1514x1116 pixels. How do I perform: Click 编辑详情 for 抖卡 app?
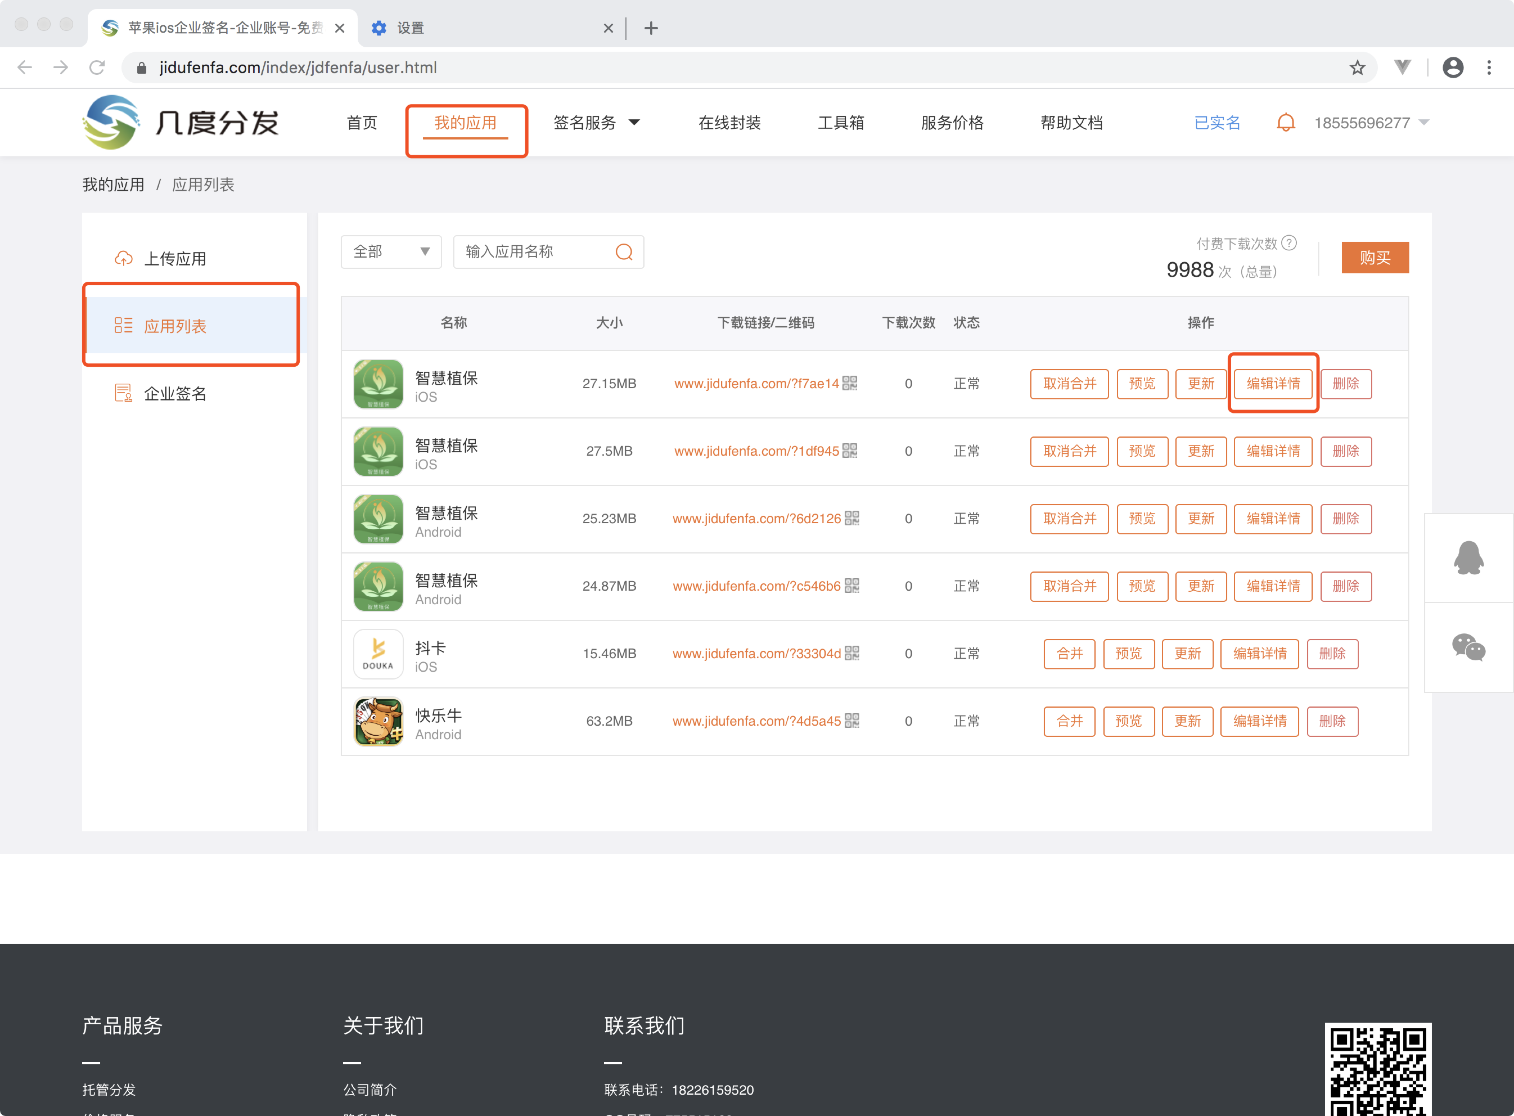click(x=1260, y=654)
